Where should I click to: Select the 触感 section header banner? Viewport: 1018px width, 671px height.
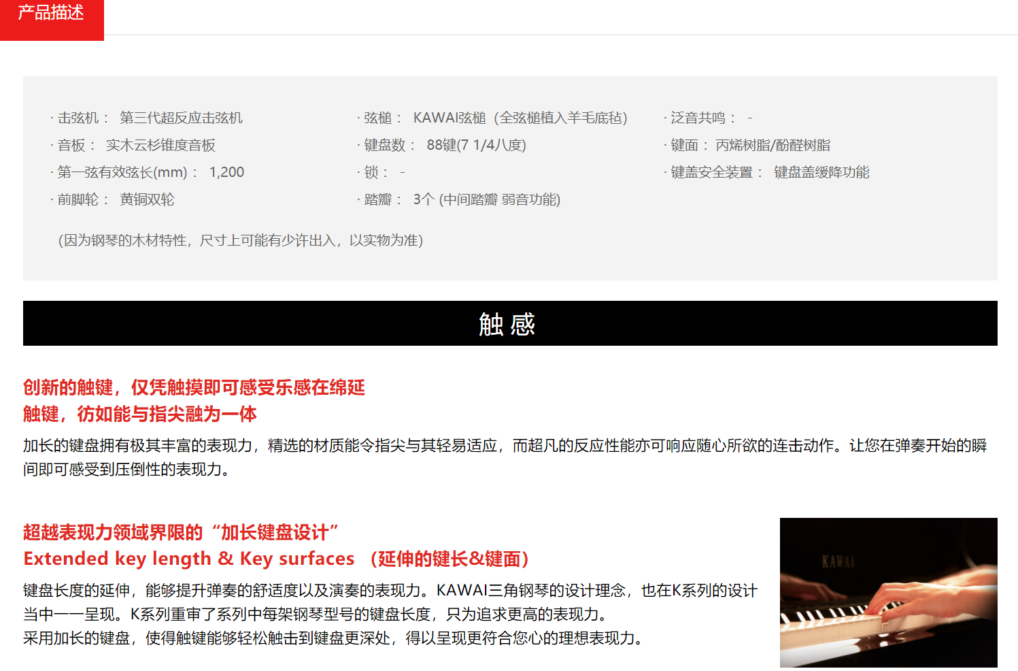pos(510,323)
